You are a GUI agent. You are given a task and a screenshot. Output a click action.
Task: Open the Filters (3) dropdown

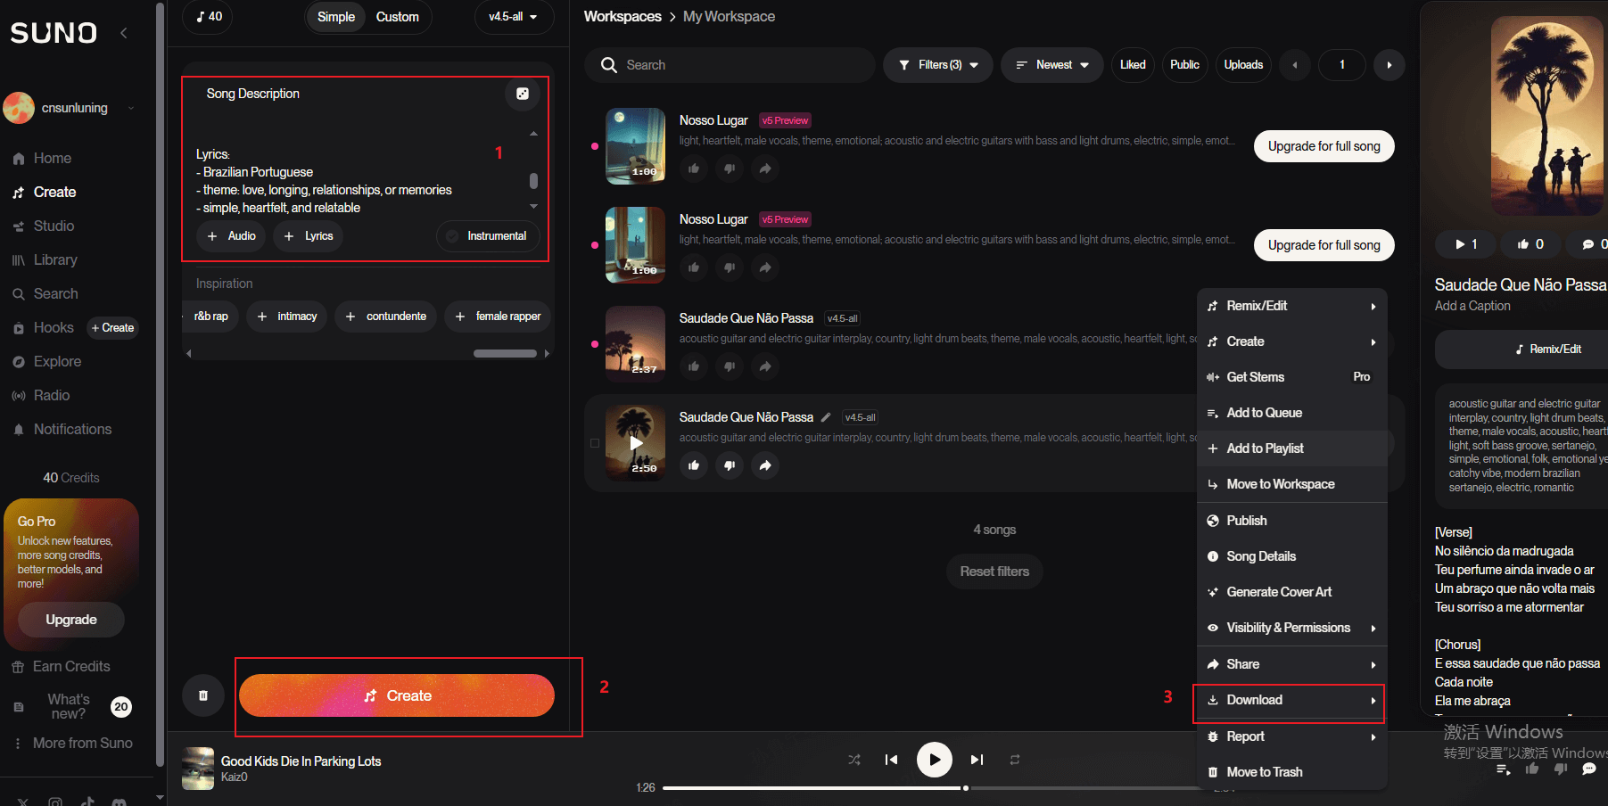coord(937,64)
